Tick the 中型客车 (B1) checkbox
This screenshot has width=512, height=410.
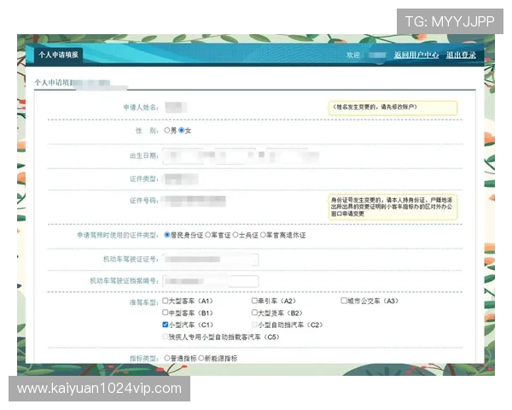coord(166,313)
